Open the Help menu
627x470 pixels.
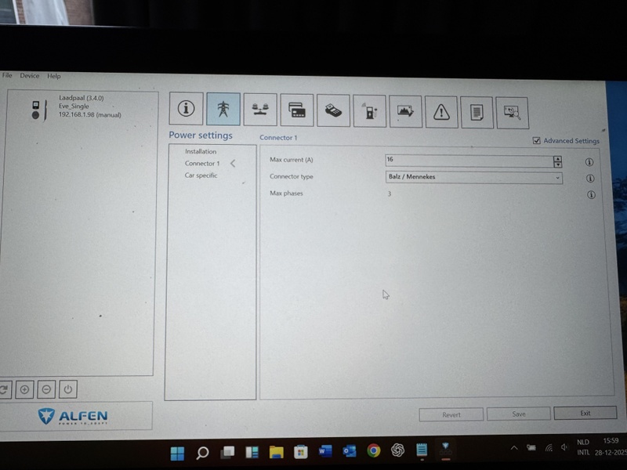(53, 75)
